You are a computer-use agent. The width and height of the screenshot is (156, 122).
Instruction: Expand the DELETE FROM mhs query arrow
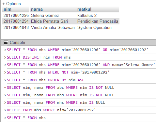(x=5, y=110)
